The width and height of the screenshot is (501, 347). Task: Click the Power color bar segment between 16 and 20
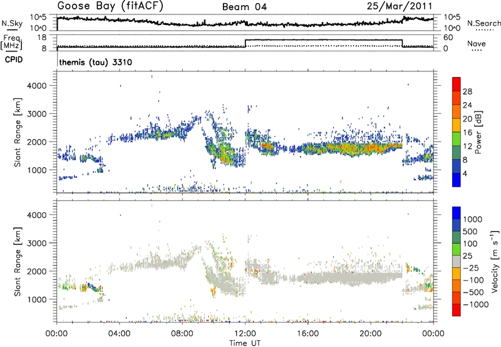pos(457,125)
